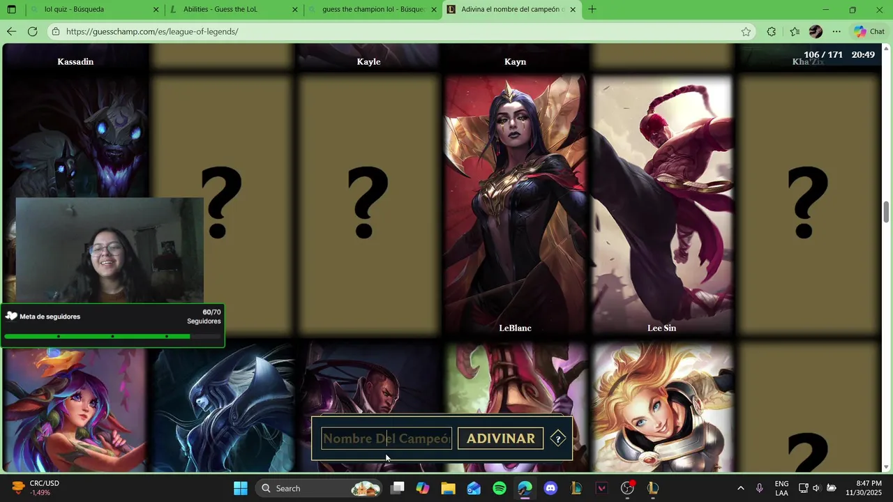
Task: Close the 'lol quiz - Búsqueda' tab
Action: pyautogui.click(x=156, y=10)
